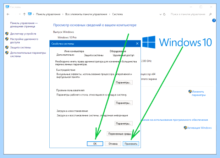Image resolution: width=220 pixels, height=158 pixels.
Task: Open Панель управления — домашняя страница link
Action: click(24, 25)
